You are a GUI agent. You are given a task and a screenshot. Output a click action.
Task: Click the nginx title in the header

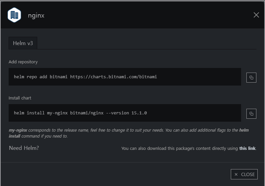[36, 16]
